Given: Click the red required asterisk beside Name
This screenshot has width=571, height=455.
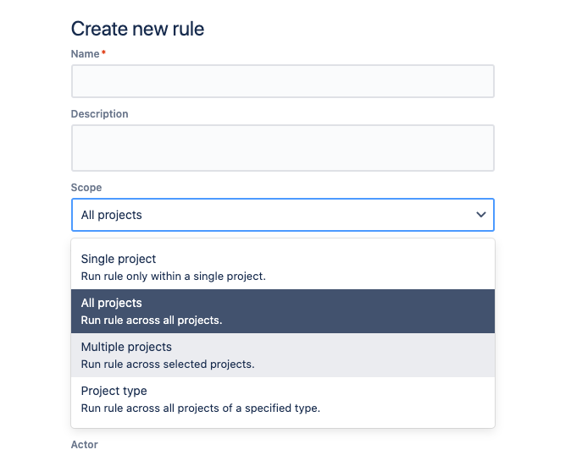Looking at the screenshot, I should coord(103,54).
